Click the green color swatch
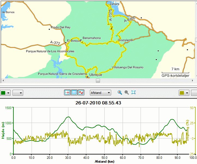 pyautogui.click(x=3, y=93)
